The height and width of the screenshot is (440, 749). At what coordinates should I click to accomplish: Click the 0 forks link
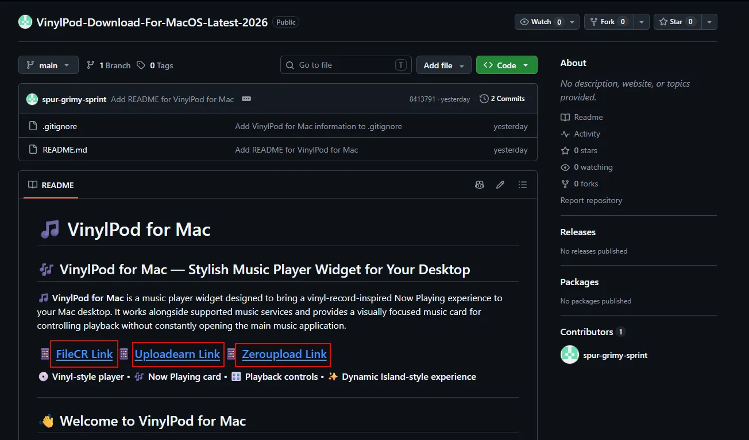click(580, 184)
